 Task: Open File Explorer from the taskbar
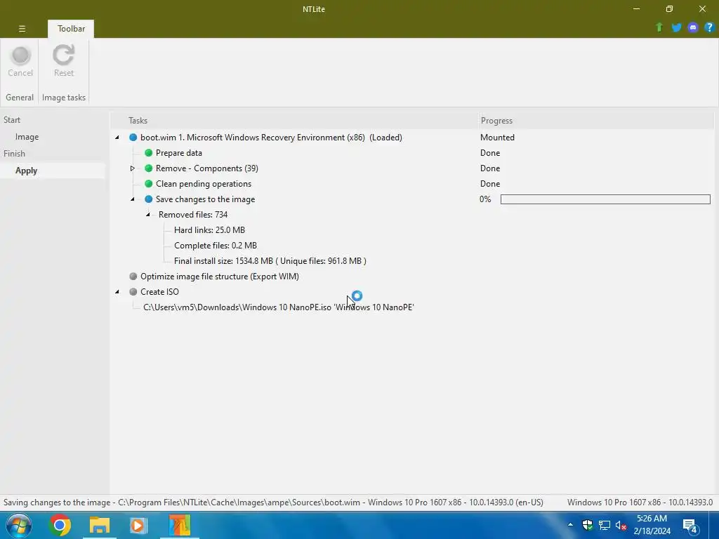coord(100,525)
